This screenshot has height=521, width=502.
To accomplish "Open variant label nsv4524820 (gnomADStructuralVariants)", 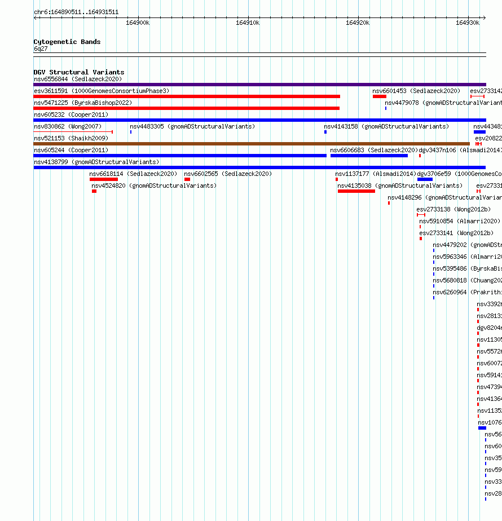I will pyautogui.click(x=154, y=186).
